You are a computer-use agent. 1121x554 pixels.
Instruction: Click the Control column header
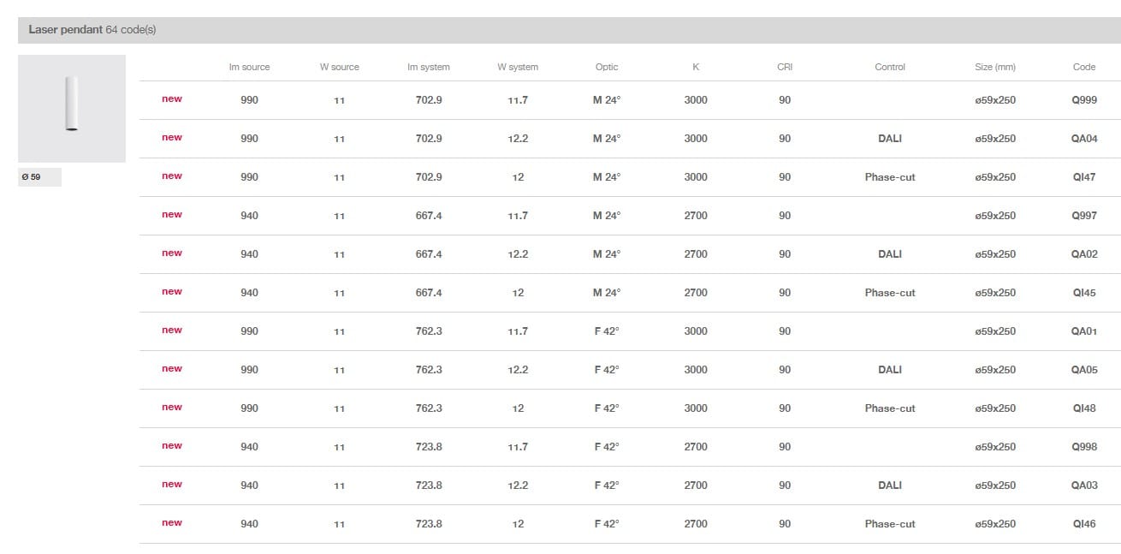tap(890, 67)
